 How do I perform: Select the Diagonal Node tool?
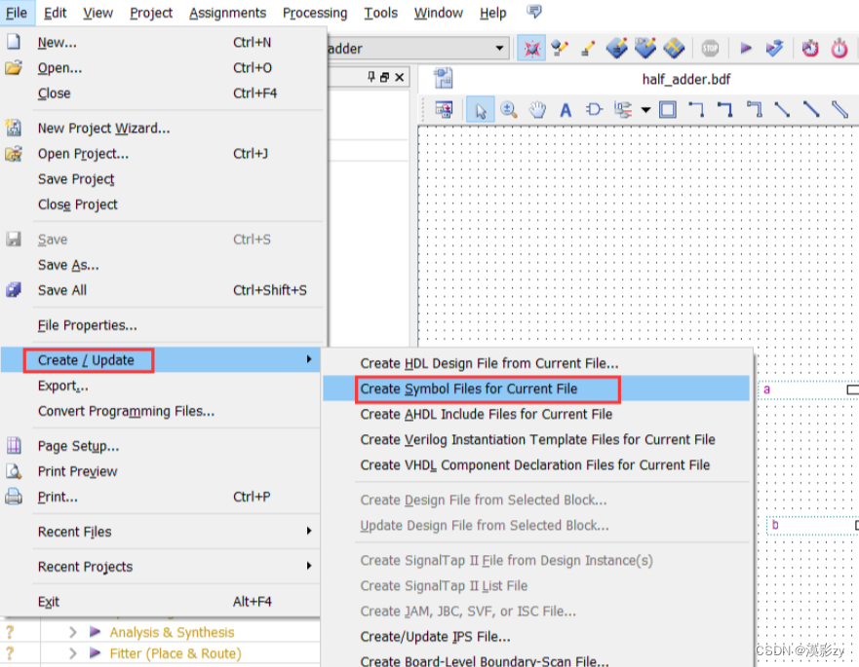(x=782, y=109)
